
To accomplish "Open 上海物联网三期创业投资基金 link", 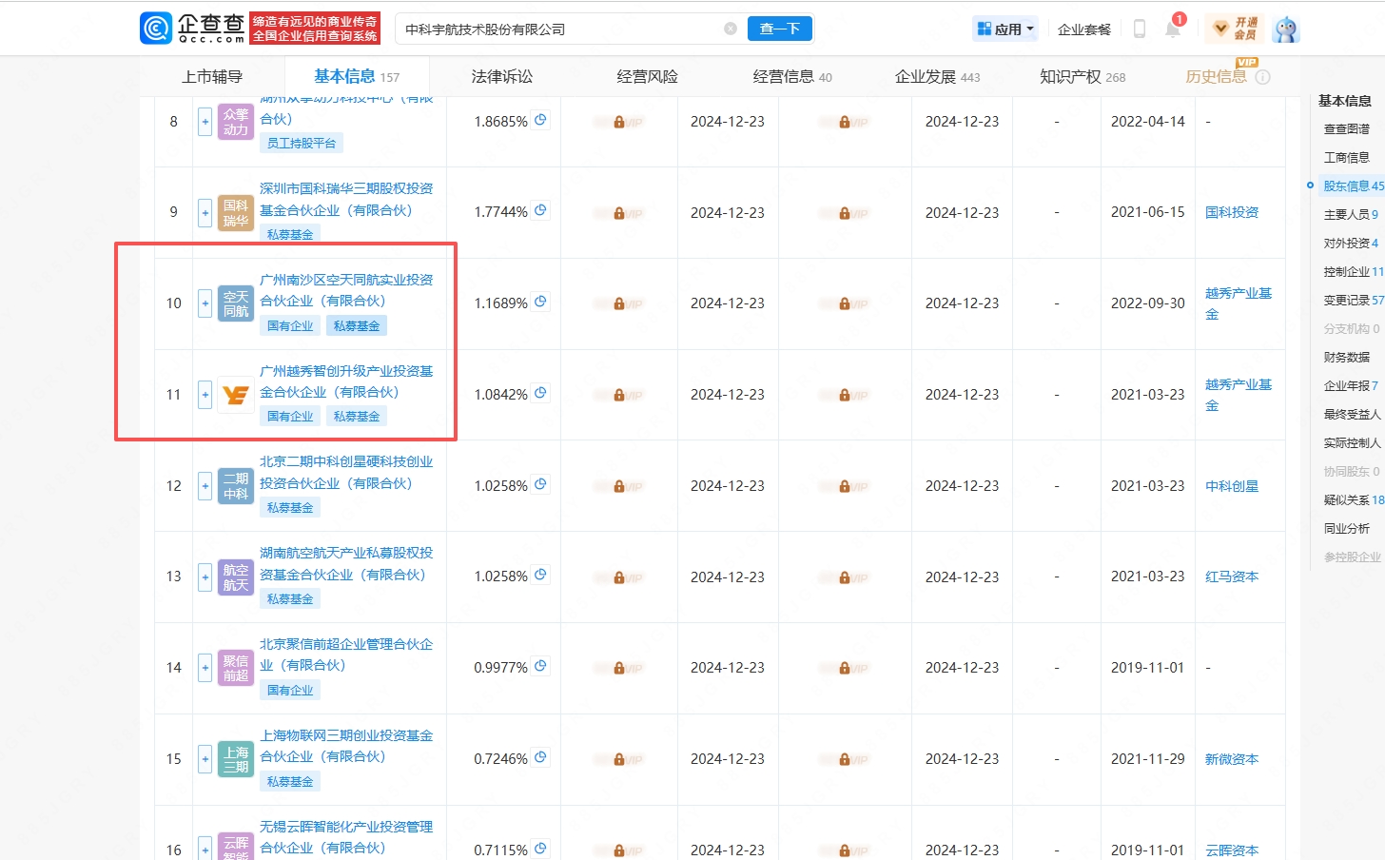I will 346,746.
